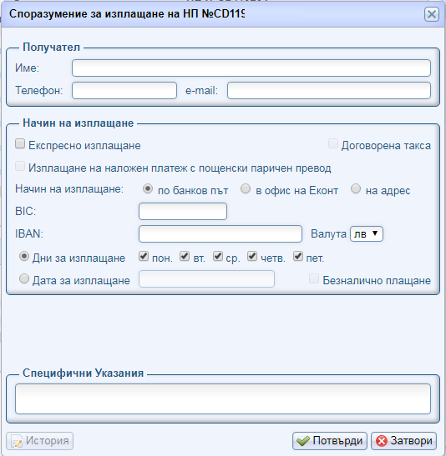This screenshot has width=446, height=456.
Task: Select 'Дата за изплащане' radio button
Action: [24, 279]
